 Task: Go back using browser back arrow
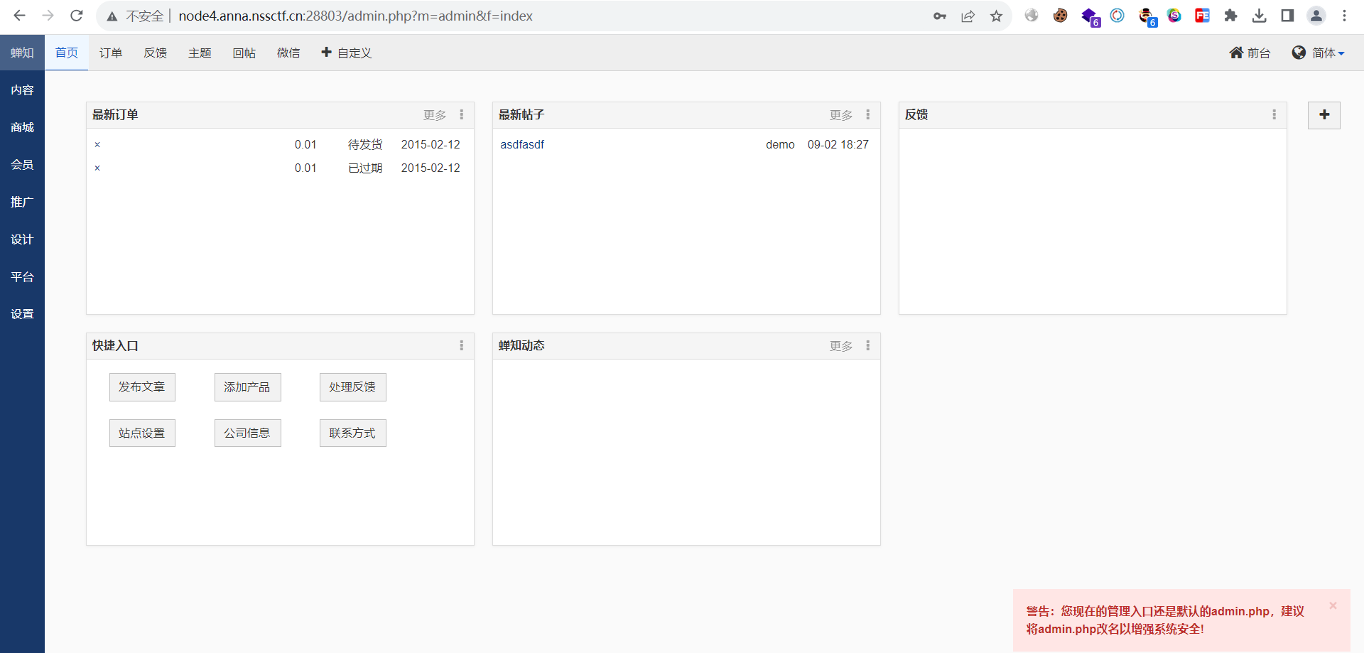19,16
